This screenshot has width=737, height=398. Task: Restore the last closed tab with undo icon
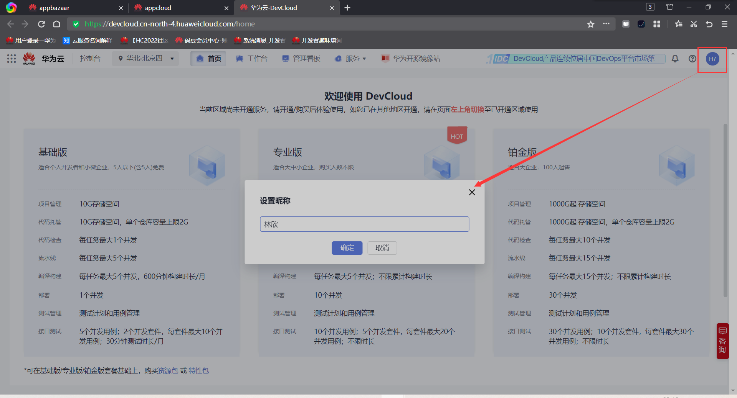[709, 24]
